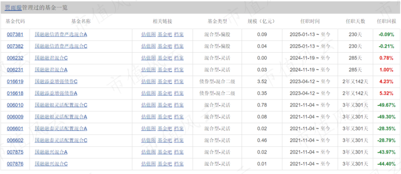Open 估值图 for fund 006009
This screenshot has height=174, width=401.
pyautogui.click(x=148, y=117)
